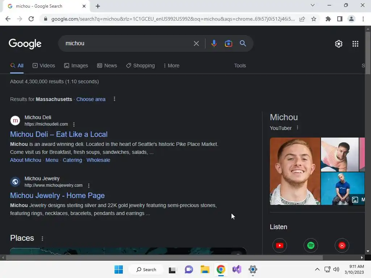Bookmark this page with the star icon

pos(314,19)
